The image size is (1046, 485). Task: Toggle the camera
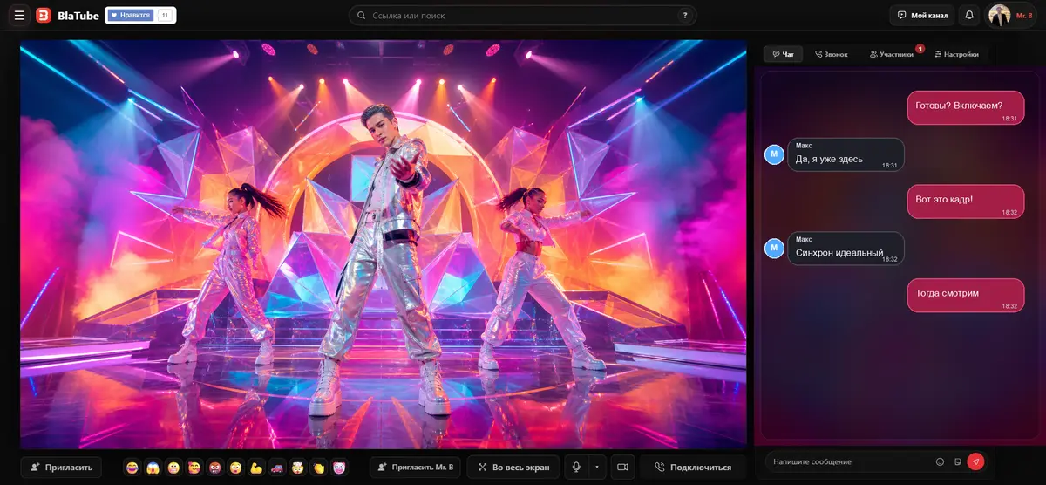click(622, 468)
